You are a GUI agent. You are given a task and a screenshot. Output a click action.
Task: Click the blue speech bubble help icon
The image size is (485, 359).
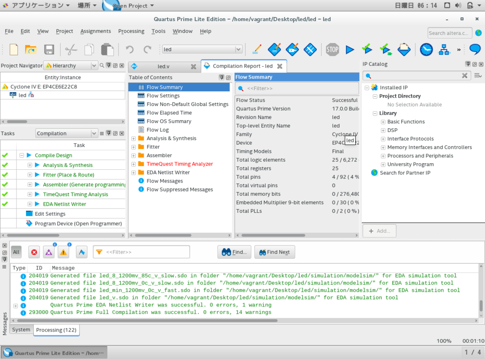[475, 50]
